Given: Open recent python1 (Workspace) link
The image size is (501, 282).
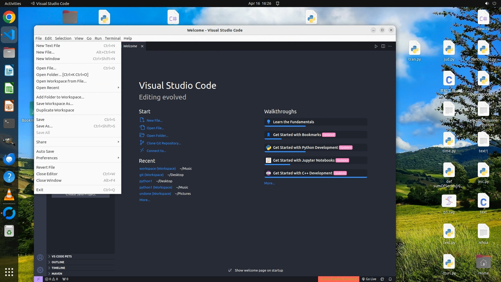Looking at the screenshot, I should tap(156, 187).
